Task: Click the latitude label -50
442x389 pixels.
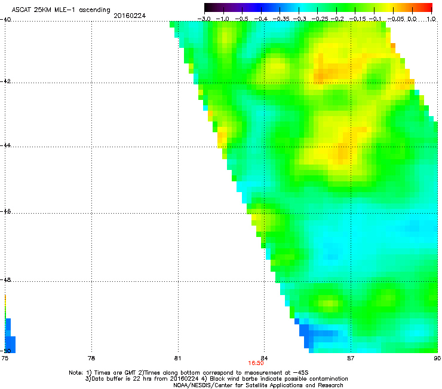Action: pos(5,351)
